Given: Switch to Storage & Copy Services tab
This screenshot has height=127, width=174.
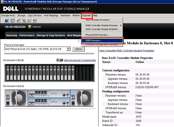Looking at the screenshot, I should pyautogui.click(x=51, y=35).
